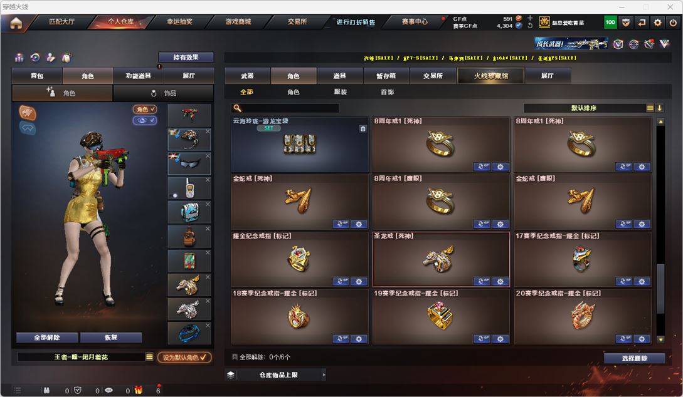Click the 选择删除 button
This screenshot has width=683, height=397.
[634, 358]
